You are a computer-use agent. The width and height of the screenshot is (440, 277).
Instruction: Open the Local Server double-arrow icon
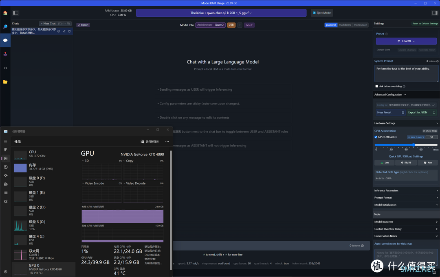[5, 68]
